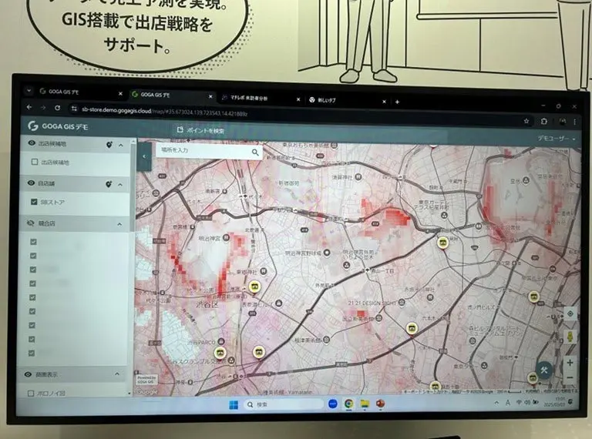592x439 pixels.
Task: Collapse the sidebar with the left chevron
Action: 144,156
